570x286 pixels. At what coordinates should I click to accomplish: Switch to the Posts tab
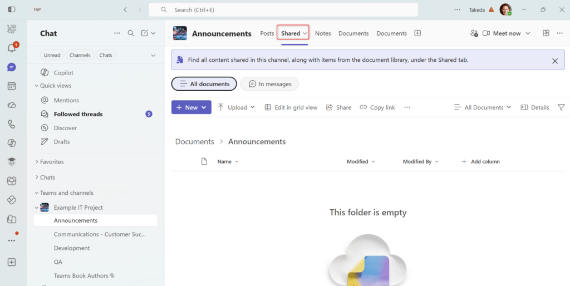pos(267,33)
